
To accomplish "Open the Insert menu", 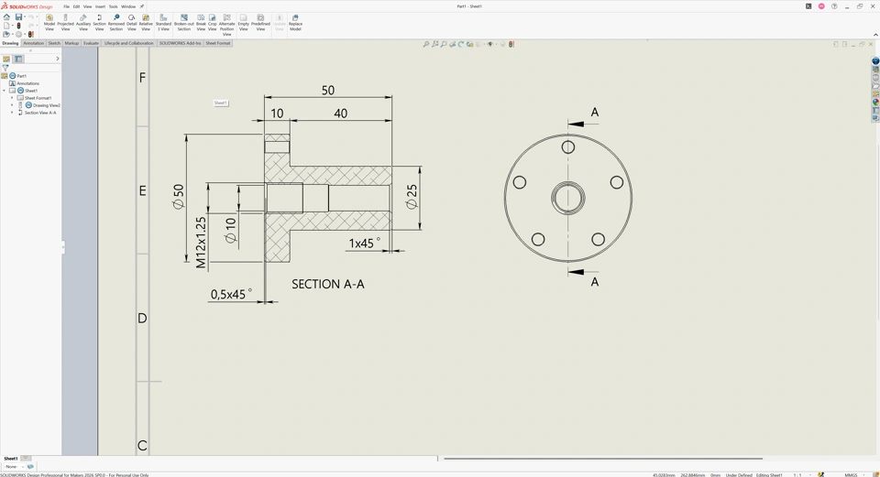I will coord(100,6).
